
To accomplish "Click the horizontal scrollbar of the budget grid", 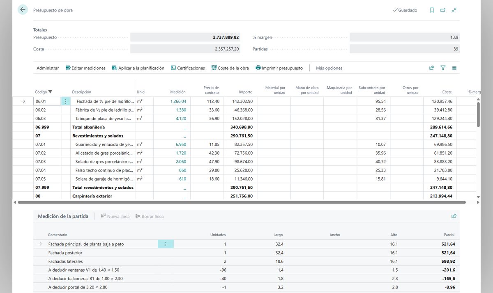I will 242,202.
